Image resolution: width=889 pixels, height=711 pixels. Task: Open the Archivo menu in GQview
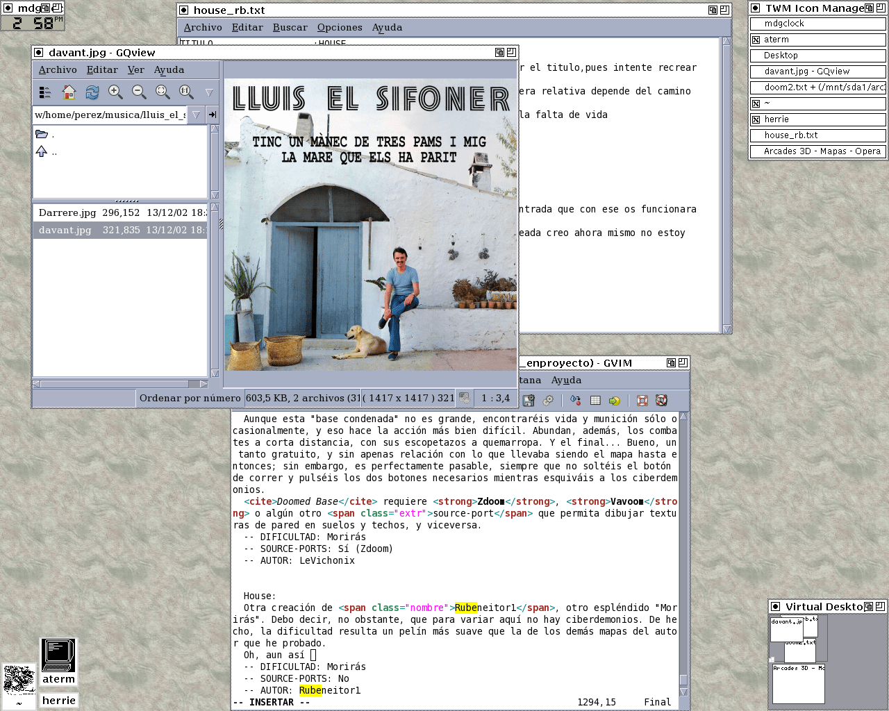58,69
